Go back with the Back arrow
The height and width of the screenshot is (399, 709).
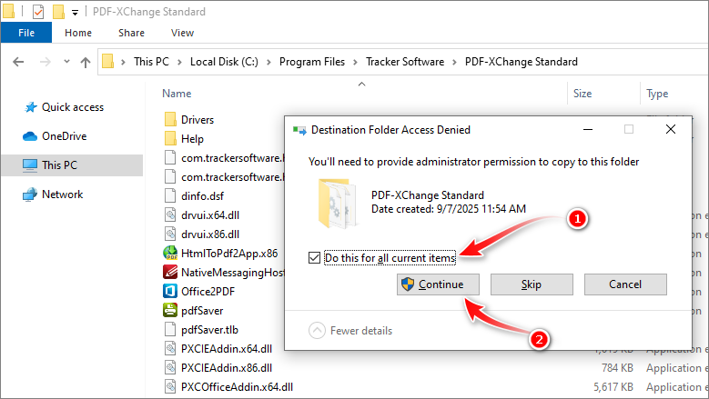tap(18, 62)
